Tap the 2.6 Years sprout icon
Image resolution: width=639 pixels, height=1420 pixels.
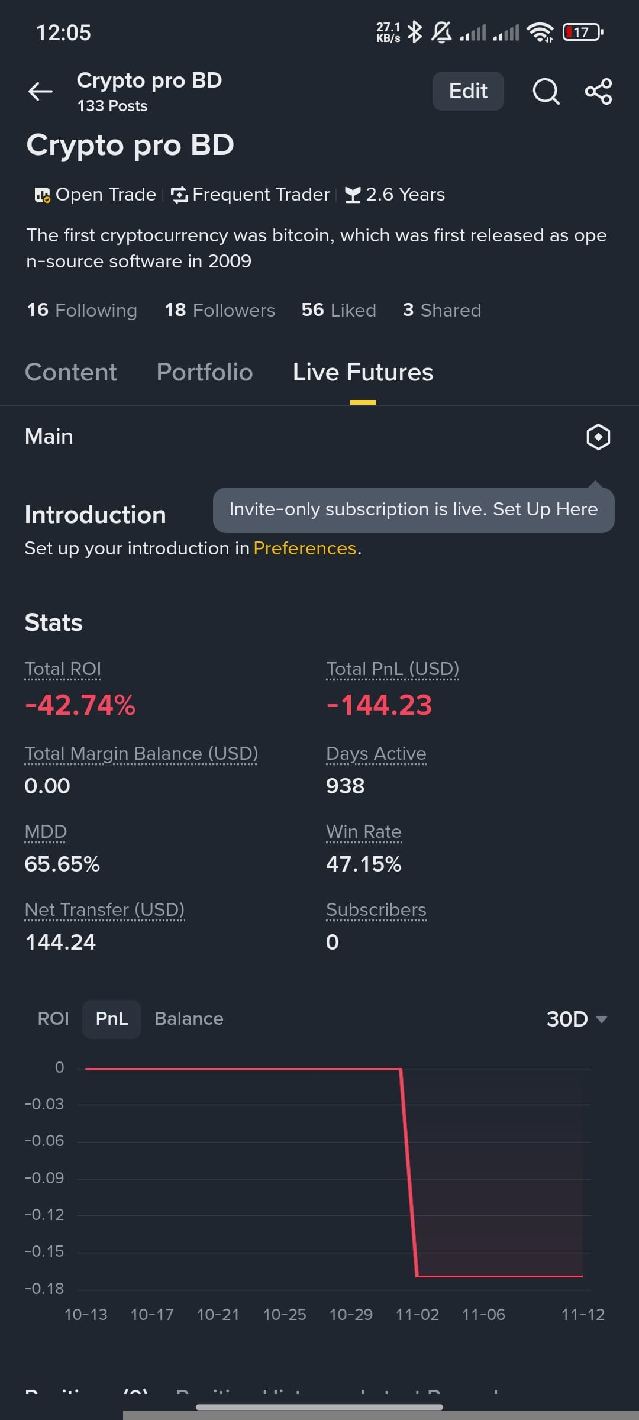(353, 195)
